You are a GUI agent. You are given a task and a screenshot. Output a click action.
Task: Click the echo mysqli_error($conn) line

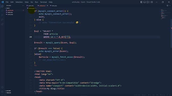(53, 51)
